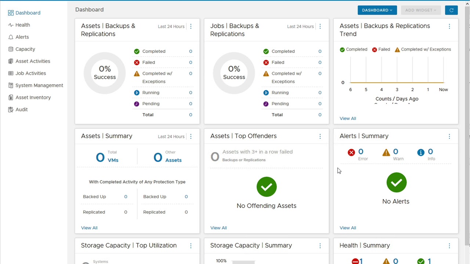
Task: Open the DASHBOARD dropdown button
Action: 377,10
